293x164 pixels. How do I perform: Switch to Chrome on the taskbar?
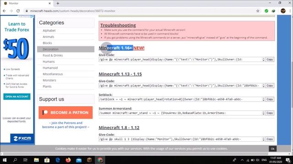point(100,160)
